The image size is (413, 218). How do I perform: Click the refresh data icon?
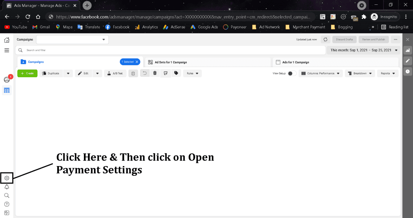point(325,39)
